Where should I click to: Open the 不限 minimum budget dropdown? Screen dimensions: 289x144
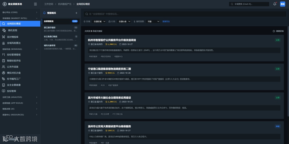click(153, 22)
